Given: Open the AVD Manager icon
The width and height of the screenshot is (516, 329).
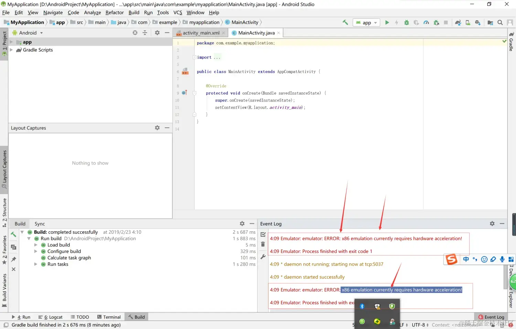Looking at the screenshot, I should tap(468, 22).
